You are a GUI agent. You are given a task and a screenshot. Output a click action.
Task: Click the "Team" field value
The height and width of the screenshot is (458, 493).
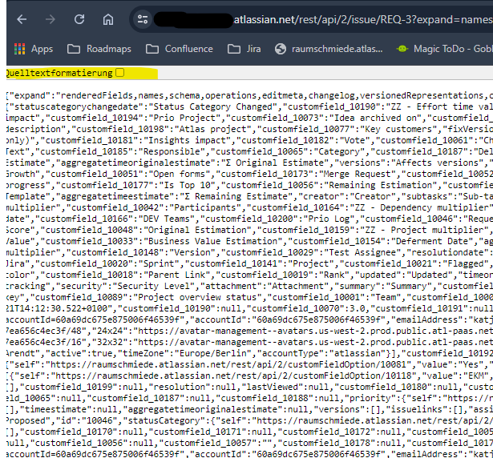click(385, 298)
